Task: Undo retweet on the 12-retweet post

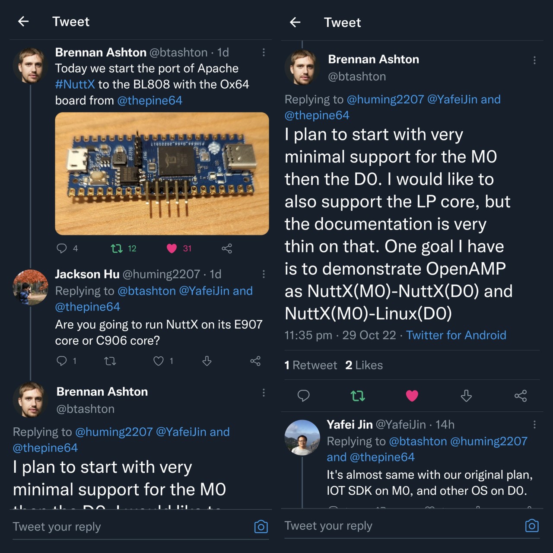Action: tap(117, 248)
